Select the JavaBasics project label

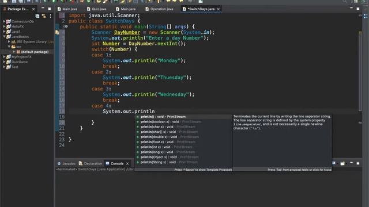[x=20, y=37]
